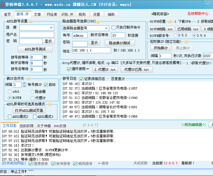Switch to the 拨号.开 tab
Image resolution: width=213 pixels, height=176 pixels.
point(23,14)
